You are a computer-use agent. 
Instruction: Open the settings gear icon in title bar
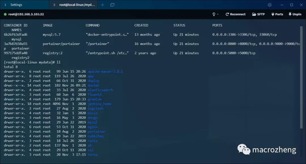click(269, 5)
